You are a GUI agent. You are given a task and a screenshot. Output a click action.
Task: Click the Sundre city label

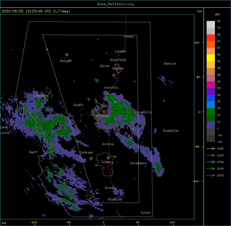78,105
